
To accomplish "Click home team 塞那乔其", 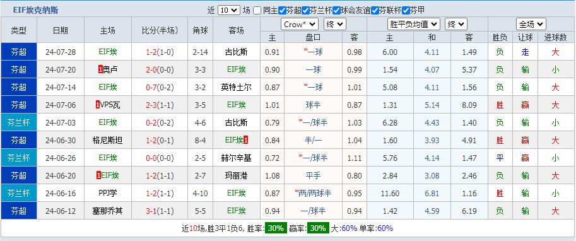I will (x=108, y=211).
